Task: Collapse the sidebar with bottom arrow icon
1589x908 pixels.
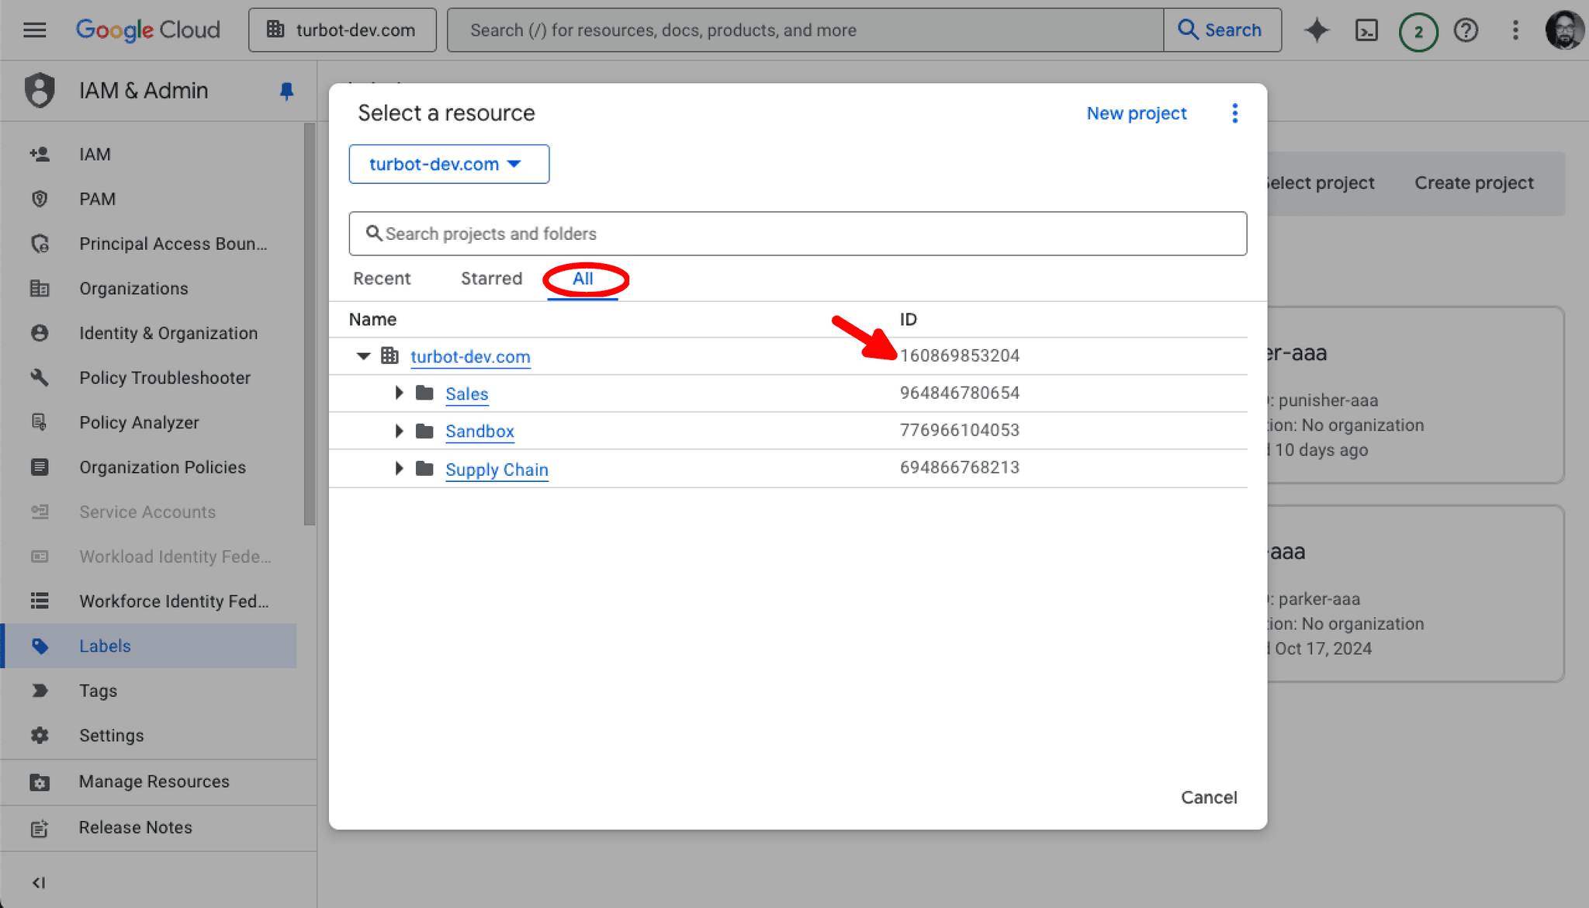Action: 39,882
